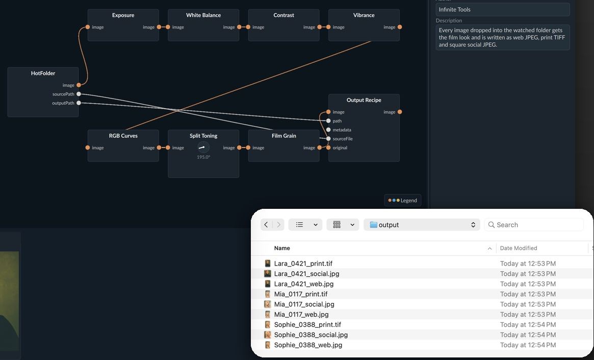Click the Output Recipe original input port

click(328, 148)
